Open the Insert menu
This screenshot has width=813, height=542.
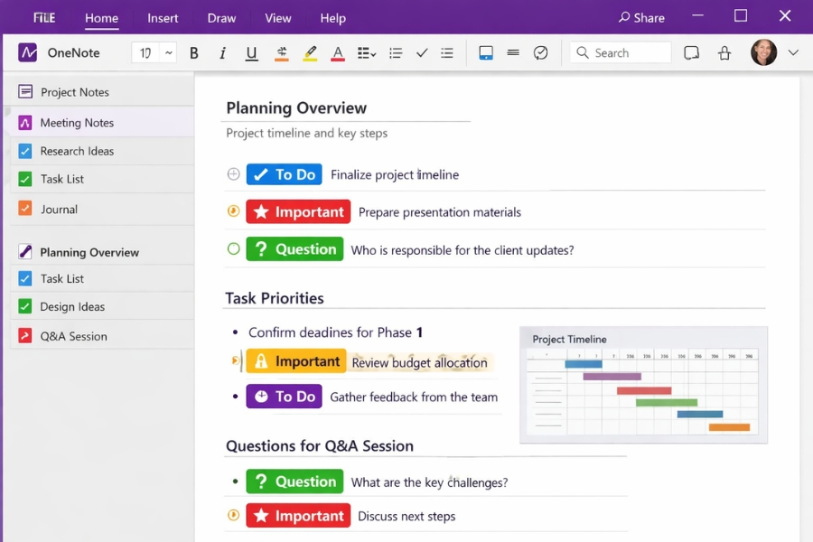point(163,17)
